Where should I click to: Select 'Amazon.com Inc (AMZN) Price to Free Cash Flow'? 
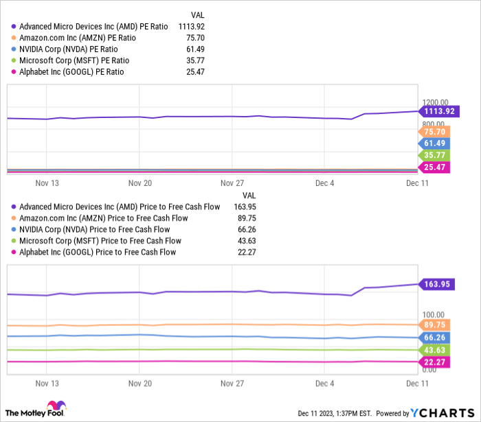[x=104, y=218]
